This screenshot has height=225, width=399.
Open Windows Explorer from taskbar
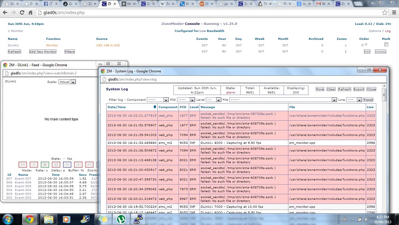(48, 220)
